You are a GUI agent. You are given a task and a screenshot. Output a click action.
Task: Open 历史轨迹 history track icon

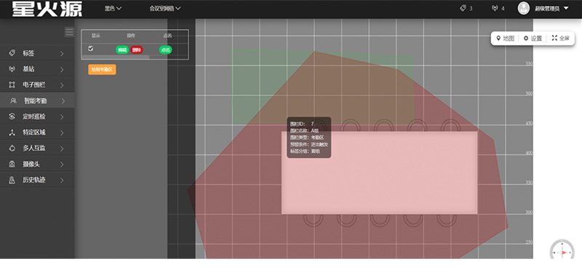tap(12, 180)
